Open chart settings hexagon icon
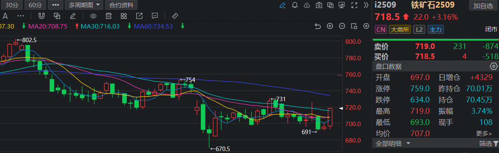The height and width of the screenshot is (153, 499). pos(366,26)
